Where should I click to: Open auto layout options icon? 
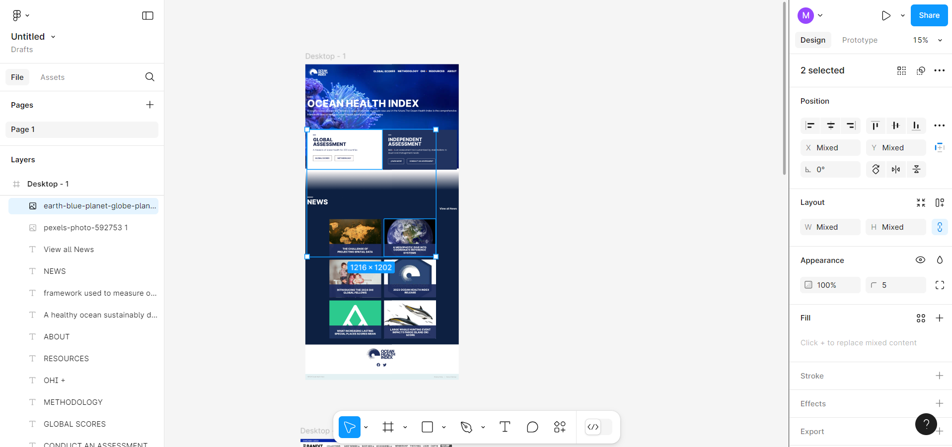point(940,202)
